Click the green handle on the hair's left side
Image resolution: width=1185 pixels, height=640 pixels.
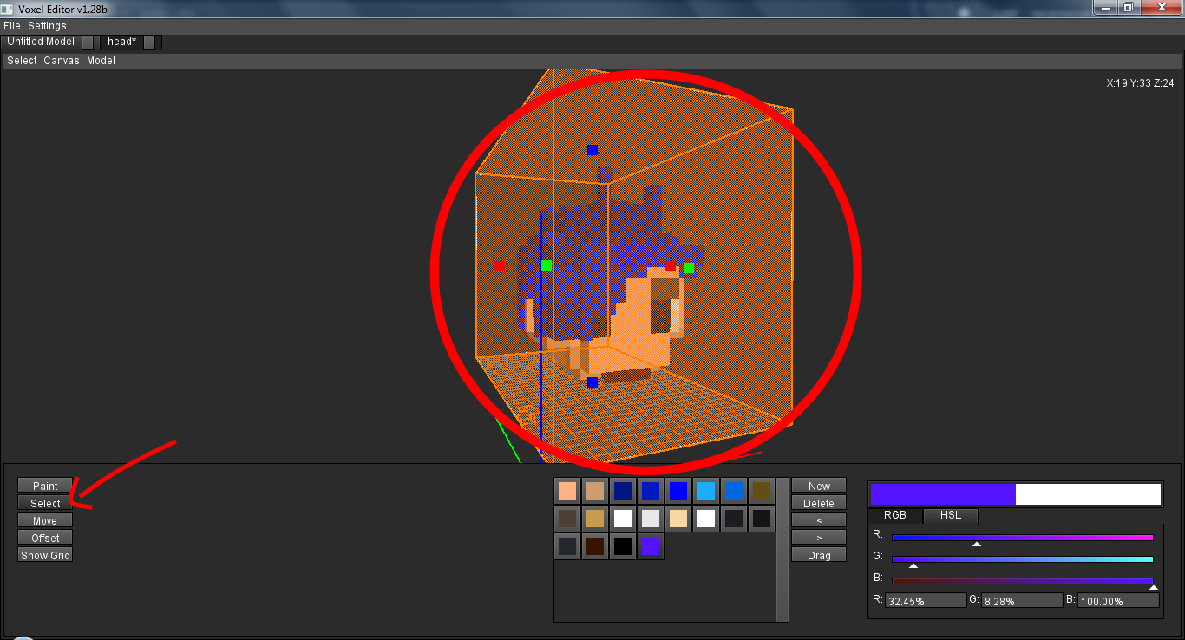coord(547,265)
